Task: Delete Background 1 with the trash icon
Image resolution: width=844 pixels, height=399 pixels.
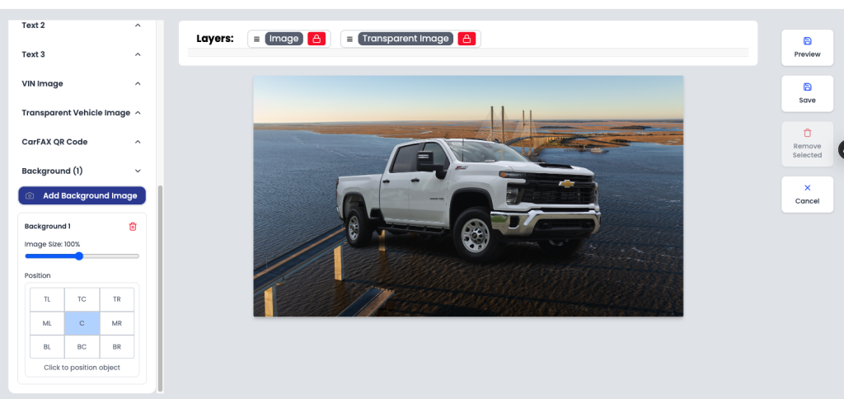Action: click(133, 227)
